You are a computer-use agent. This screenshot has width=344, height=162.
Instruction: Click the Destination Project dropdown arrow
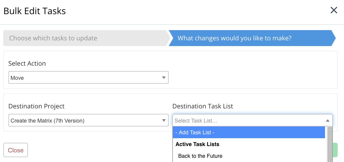(x=164, y=121)
